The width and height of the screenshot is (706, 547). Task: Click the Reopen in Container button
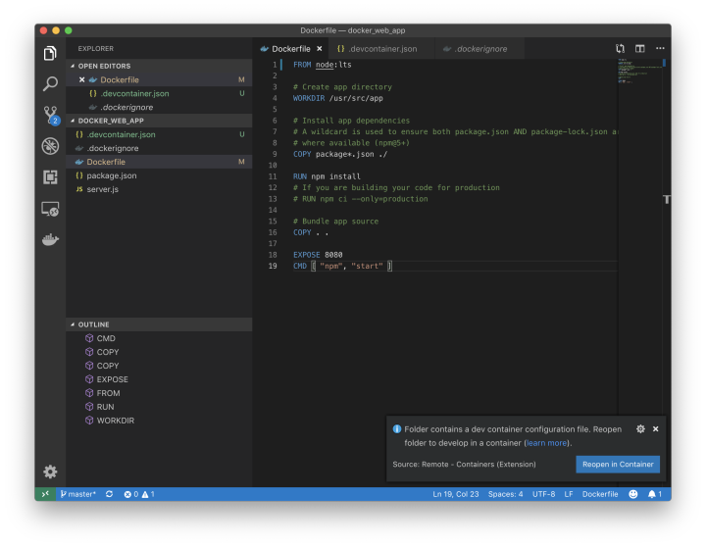pos(617,464)
